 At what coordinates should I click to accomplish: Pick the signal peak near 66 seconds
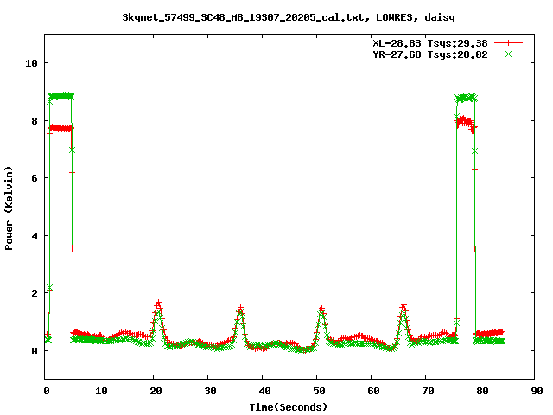404,306
